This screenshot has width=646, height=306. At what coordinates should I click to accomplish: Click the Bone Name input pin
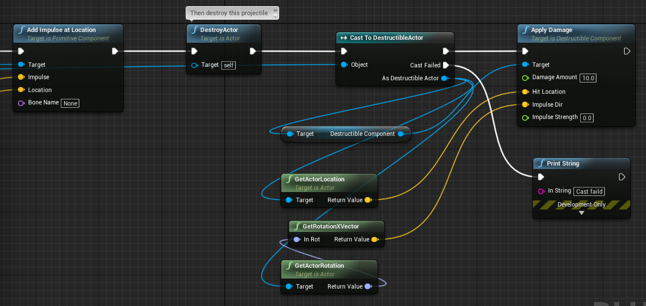[x=21, y=103]
